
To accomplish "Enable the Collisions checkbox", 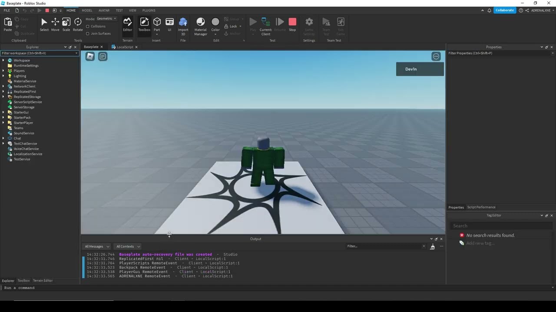I will click(88, 26).
